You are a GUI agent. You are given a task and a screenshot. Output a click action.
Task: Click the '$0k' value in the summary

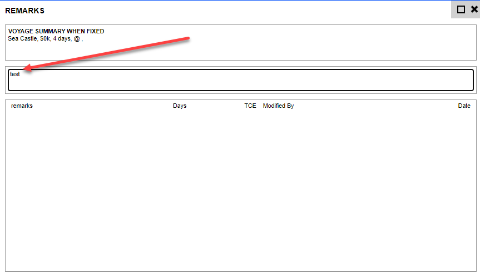tap(45, 39)
